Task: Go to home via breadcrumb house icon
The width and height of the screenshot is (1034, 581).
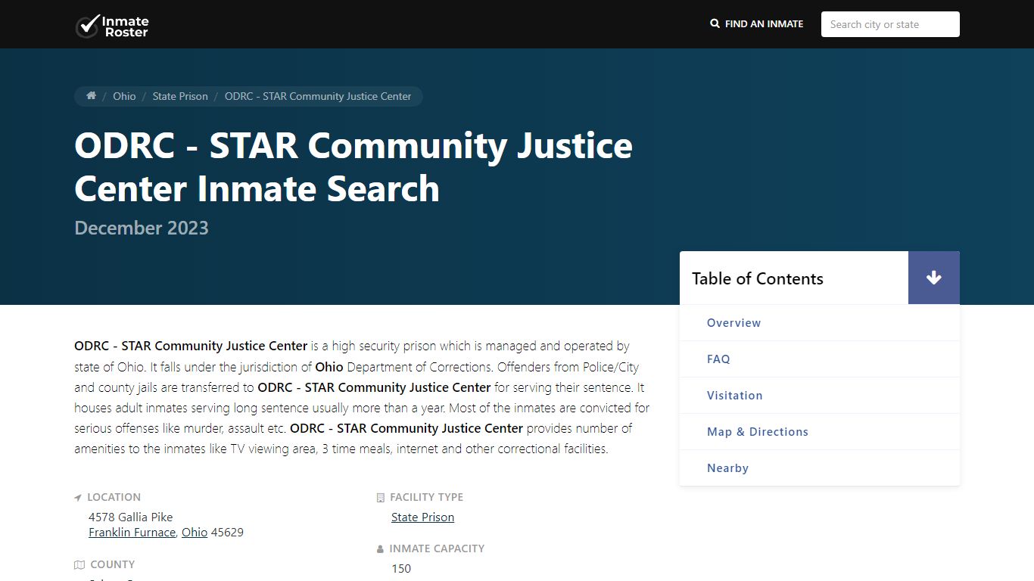Action: click(x=91, y=96)
